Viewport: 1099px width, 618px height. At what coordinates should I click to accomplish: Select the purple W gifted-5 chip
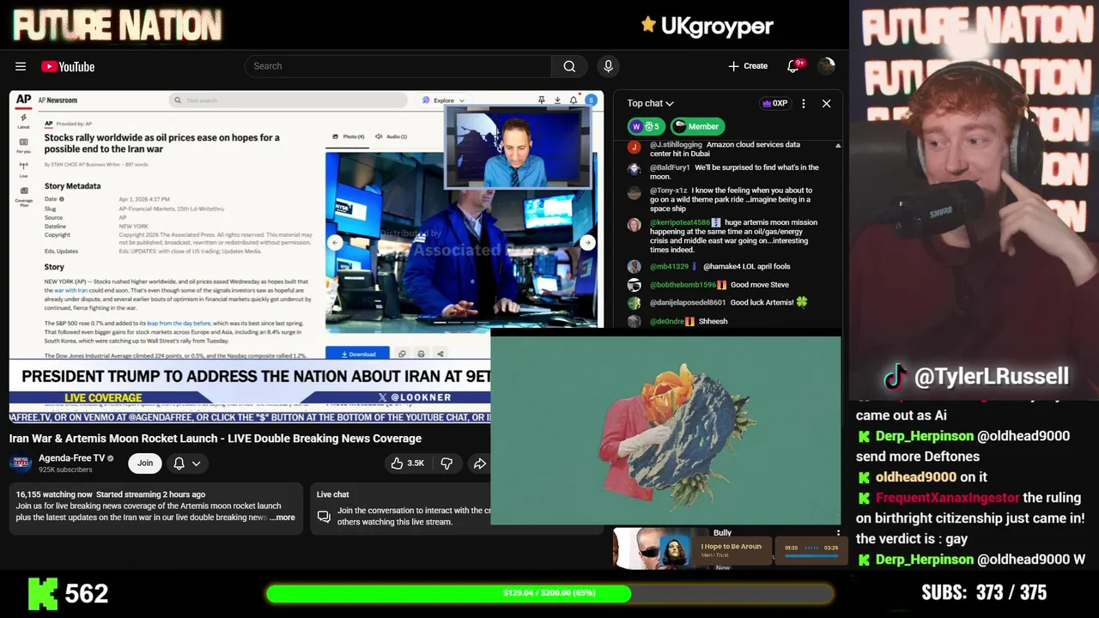click(x=646, y=126)
